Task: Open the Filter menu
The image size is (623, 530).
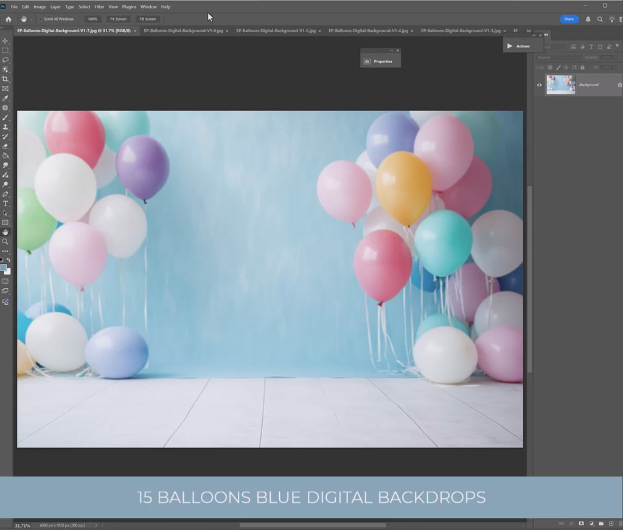Action: point(99,7)
